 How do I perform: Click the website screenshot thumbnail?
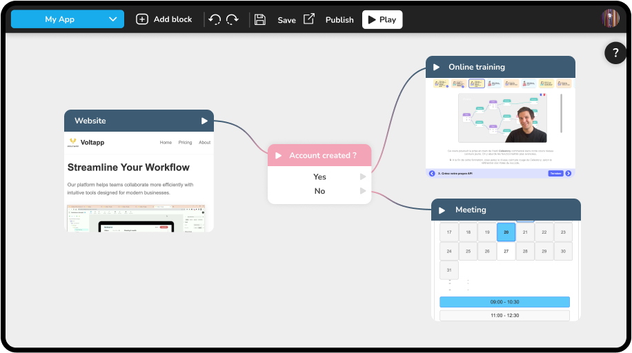pyautogui.click(x=136, y=218)
